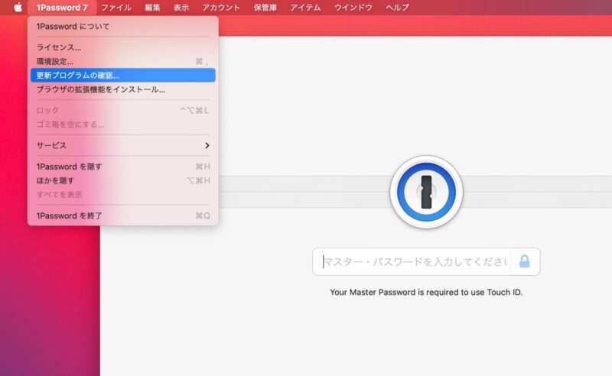Click the ロック menu item
Screen dimensions: 612x376
[122, 110]
